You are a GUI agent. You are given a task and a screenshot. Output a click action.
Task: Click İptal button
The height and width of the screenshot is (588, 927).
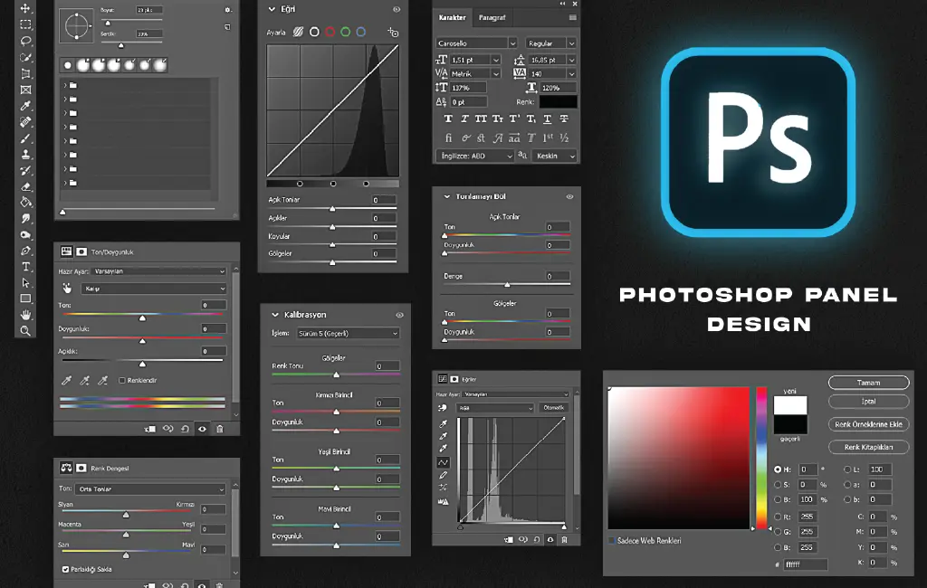point(868,402)
